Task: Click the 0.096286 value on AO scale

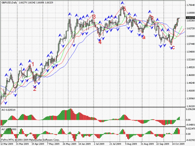Action: click(191, 109)
